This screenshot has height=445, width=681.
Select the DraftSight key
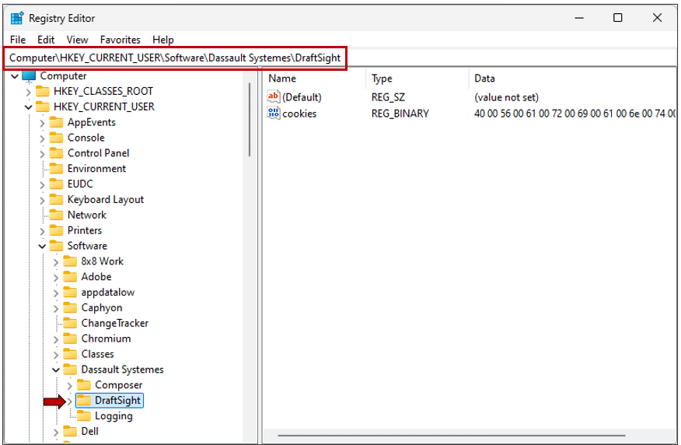(x=110, y=401)
